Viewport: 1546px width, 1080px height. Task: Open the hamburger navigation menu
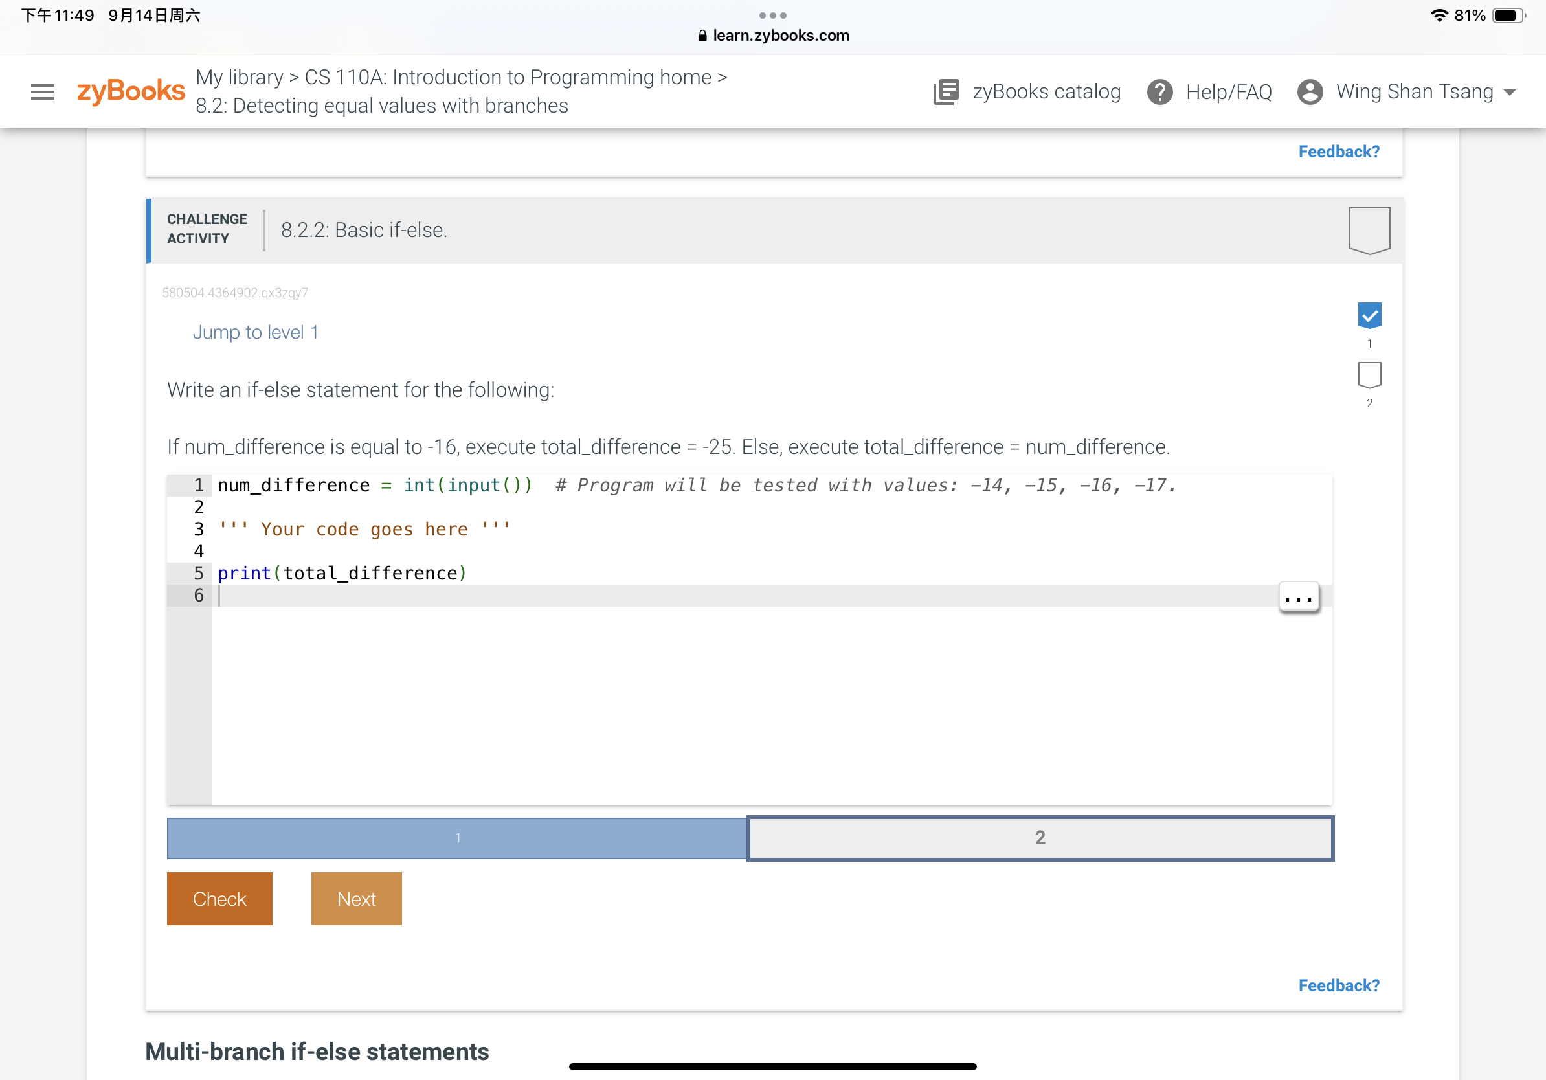click(x=43, y=91)
